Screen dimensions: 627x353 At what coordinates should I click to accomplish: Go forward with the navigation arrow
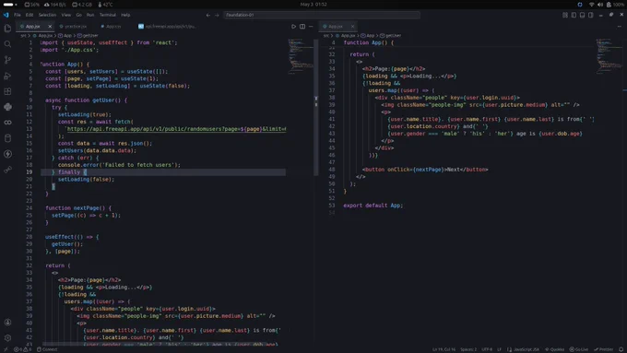[x=217, y=15]
